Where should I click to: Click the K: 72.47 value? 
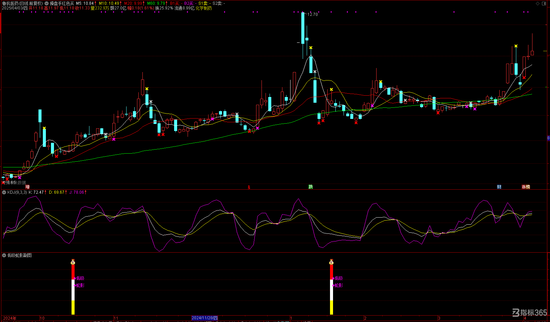pyautogui.click(x=36, y=192)
